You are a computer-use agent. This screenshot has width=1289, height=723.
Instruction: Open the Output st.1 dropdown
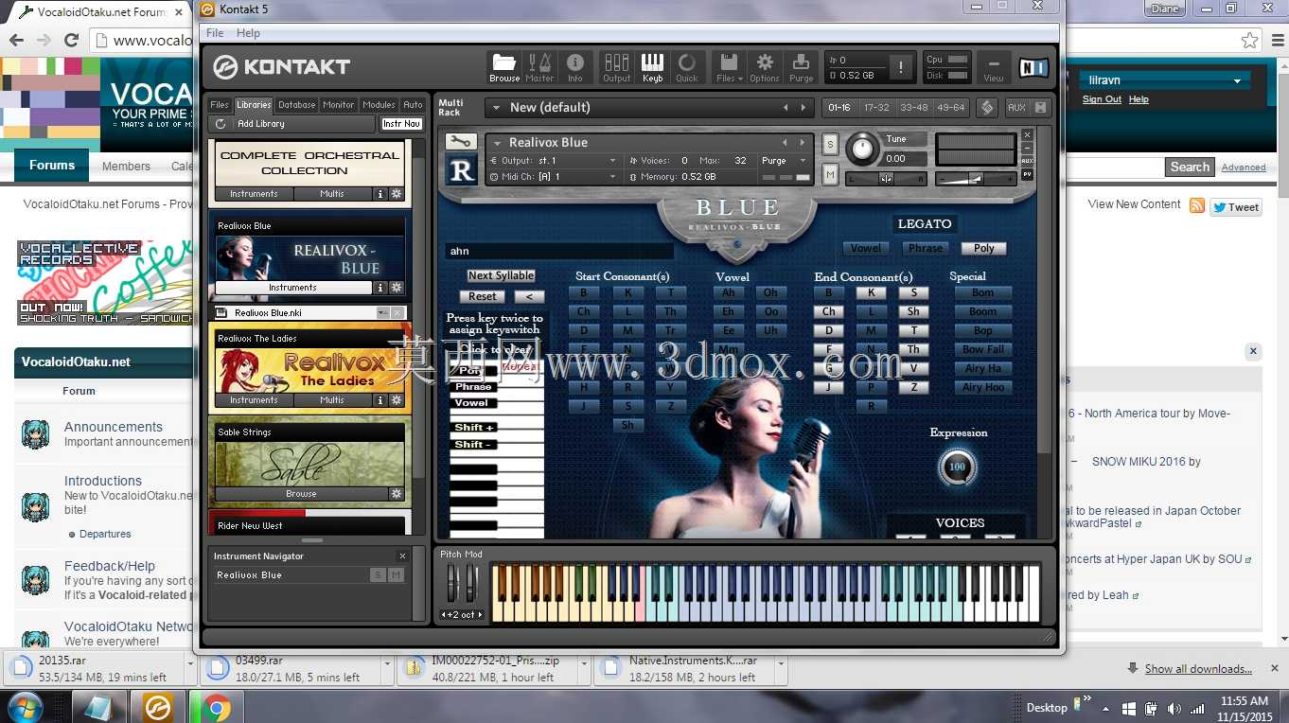(x=554, y=161)
